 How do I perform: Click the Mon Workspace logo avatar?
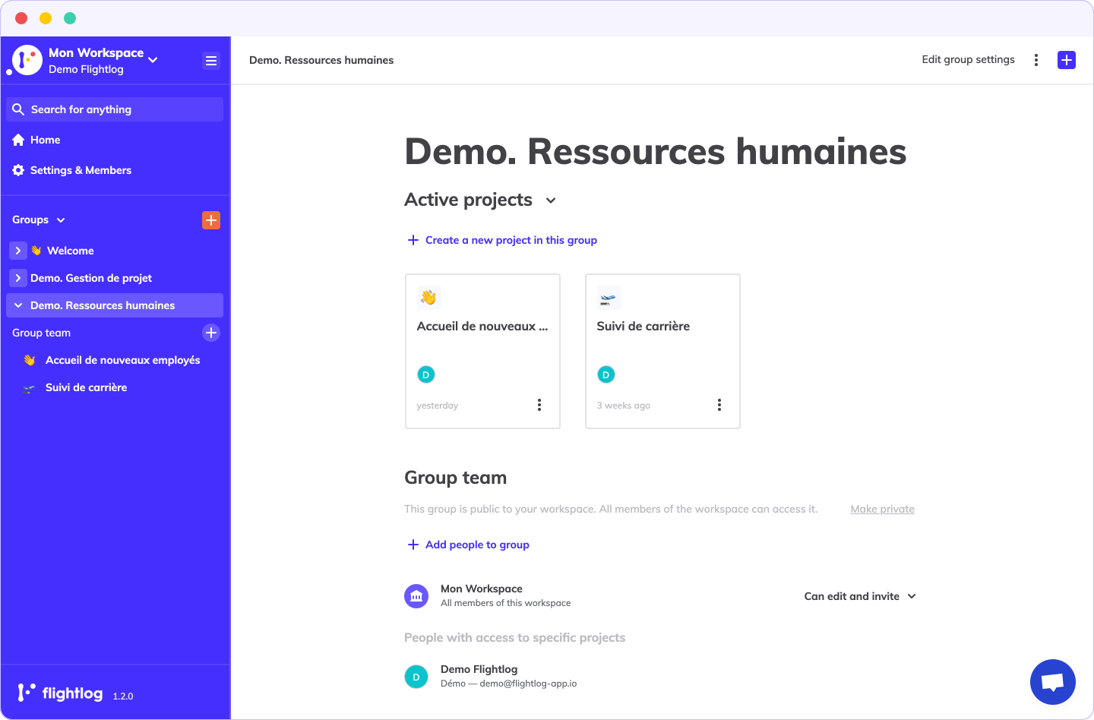tap(27, 60)
